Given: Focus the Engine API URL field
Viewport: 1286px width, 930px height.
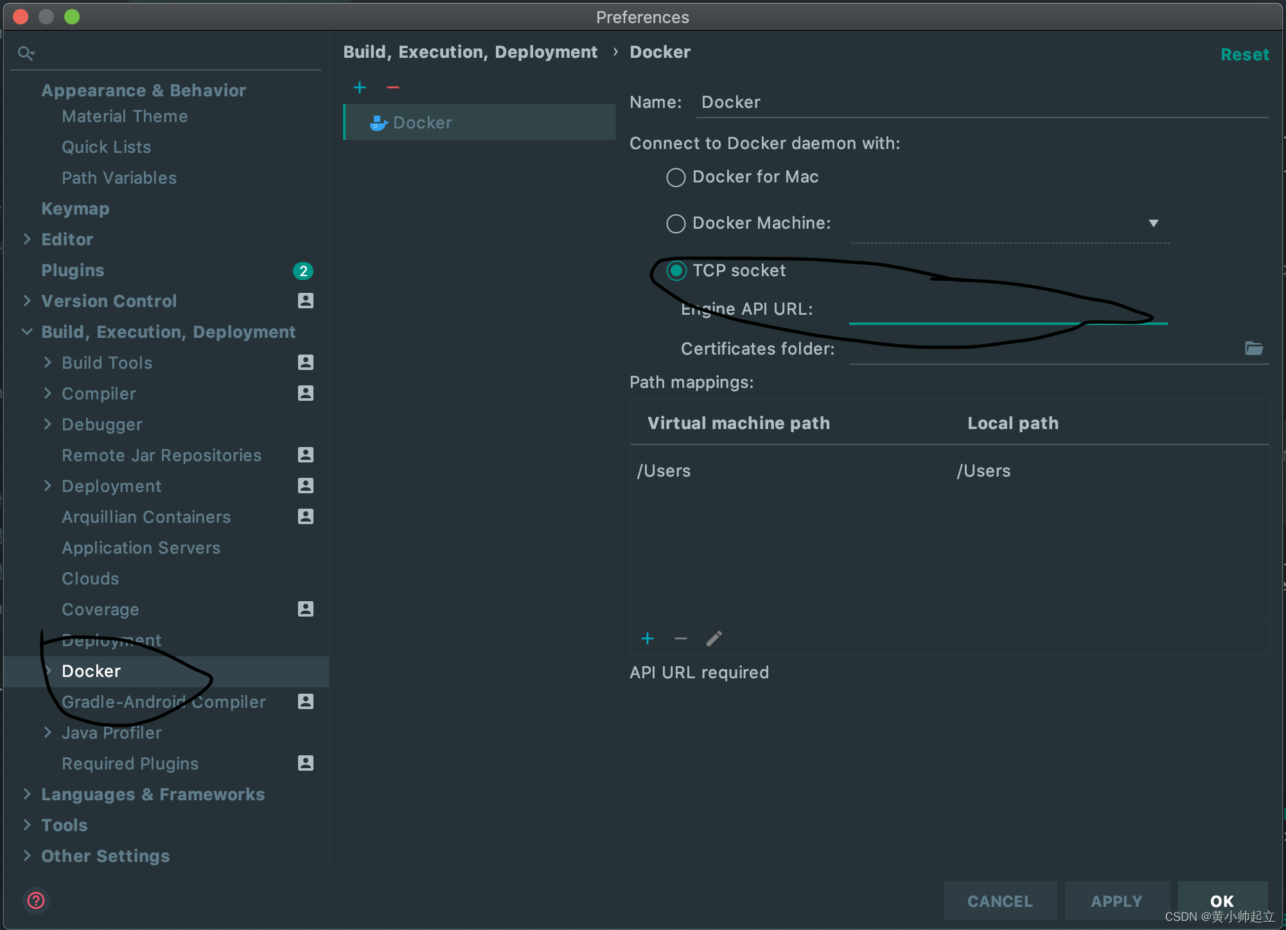Looking at the screenshot, I should point(1009,310).
